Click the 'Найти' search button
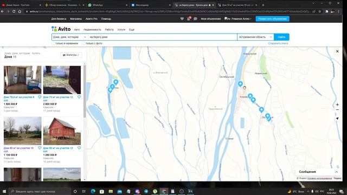 click(x=281, y=37)
